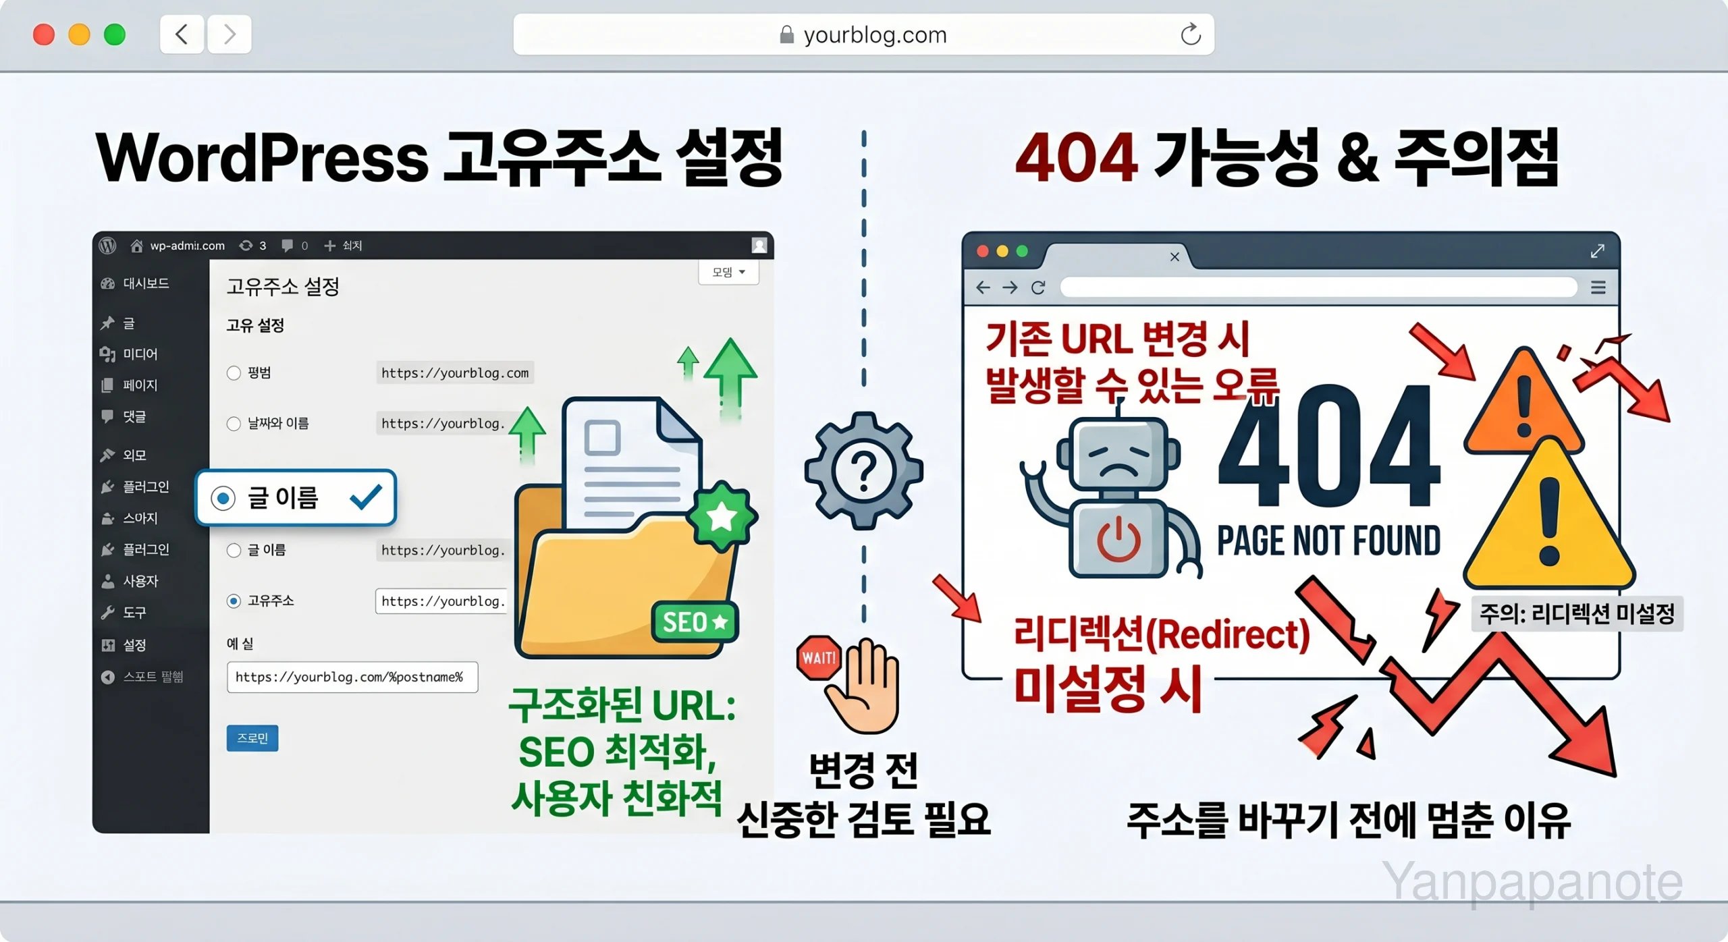Click the 스포트 collapse menu item
The height and width of the screenshot is (942, 1728).
142,677
